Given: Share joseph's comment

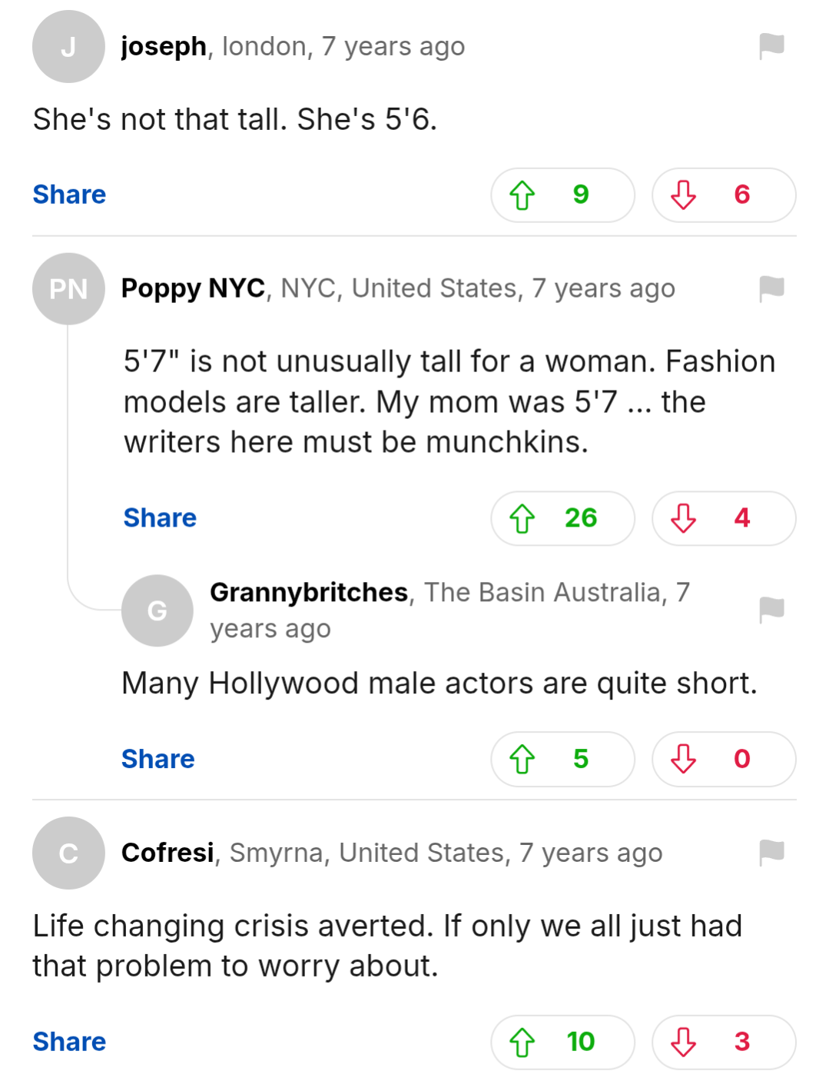Looking at the screenshot, I should click(69, 195).
